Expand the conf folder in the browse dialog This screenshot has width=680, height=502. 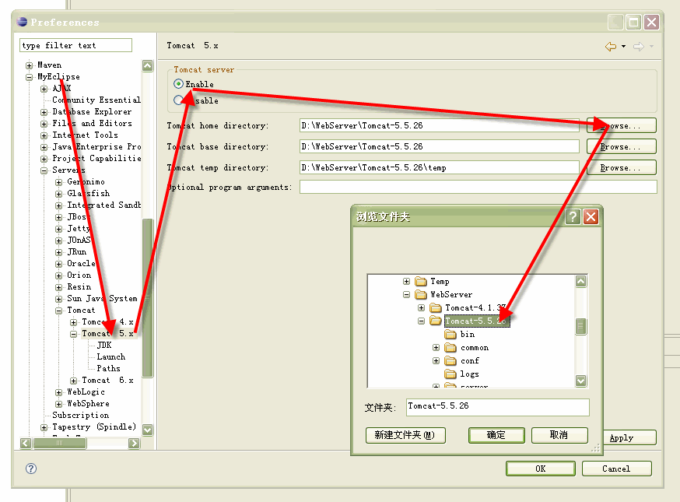click(436, 360)
